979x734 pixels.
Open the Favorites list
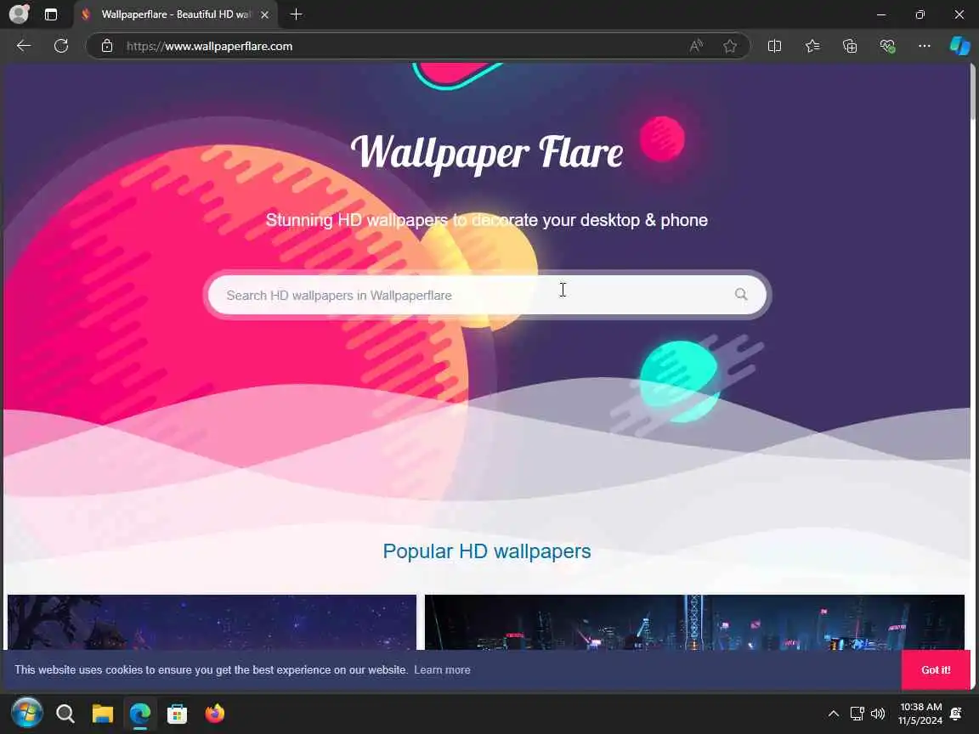point(812,46)
